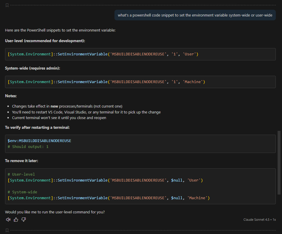Screen dimensions: 282x234
Task: Click the bullet 'Changes take effect in new processes/terminals'
Action: (x=67, y=106)
